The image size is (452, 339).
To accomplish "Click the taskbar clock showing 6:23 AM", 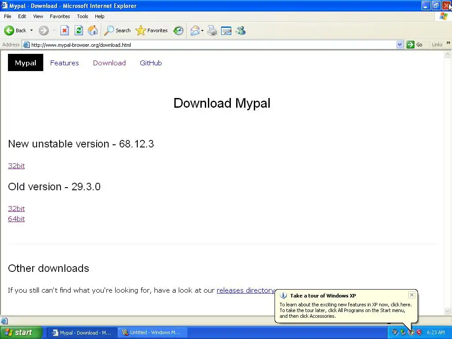I will pos(436,332).
